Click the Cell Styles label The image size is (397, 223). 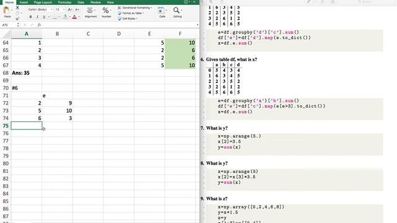pos(128,19)
